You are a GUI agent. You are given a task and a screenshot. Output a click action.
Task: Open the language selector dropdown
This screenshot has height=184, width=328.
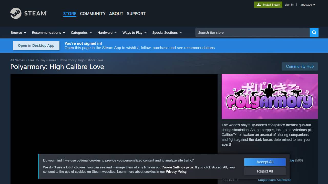[x=307, y=5]
